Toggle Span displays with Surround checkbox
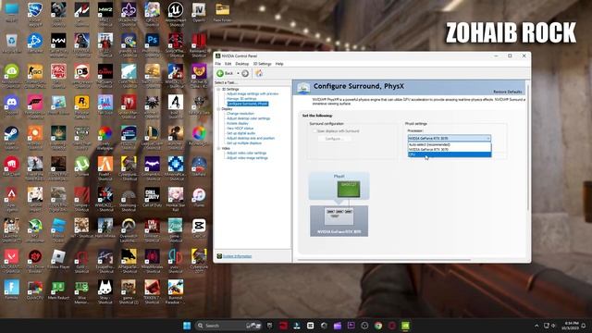The image size is (592, 333). (314, 131)
